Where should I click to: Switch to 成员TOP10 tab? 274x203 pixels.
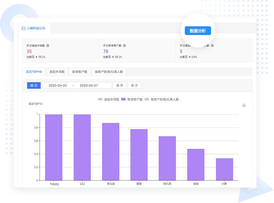34,72
